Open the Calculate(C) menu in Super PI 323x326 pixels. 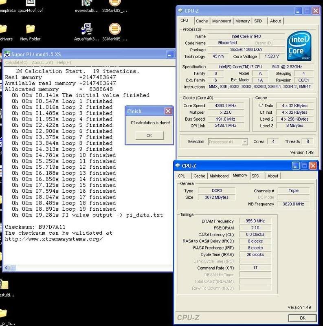[x=16, y=62]
